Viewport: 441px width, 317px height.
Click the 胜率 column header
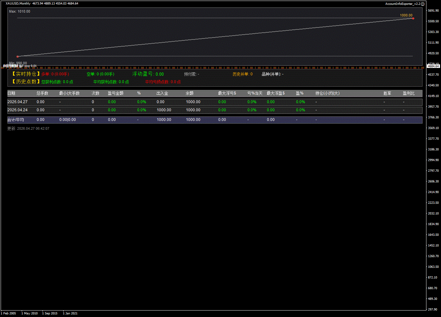pyautogui.click(x=387, y=93)
